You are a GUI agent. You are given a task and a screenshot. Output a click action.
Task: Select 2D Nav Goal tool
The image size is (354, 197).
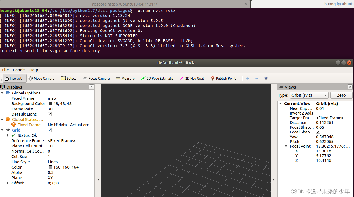(x=192, y=78)
